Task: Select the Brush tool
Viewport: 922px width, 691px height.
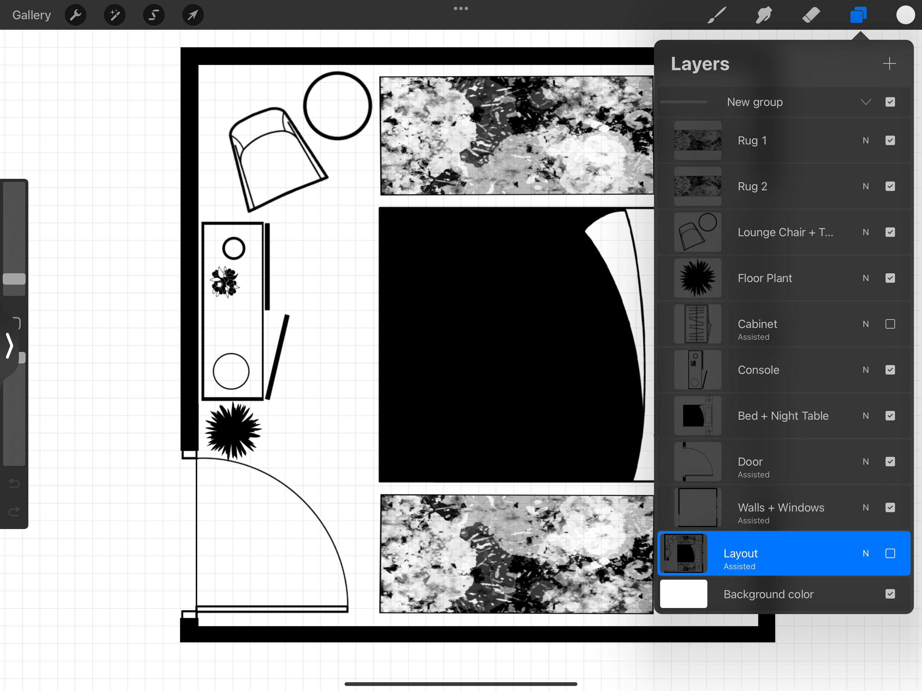Action: tap(716, 15)
